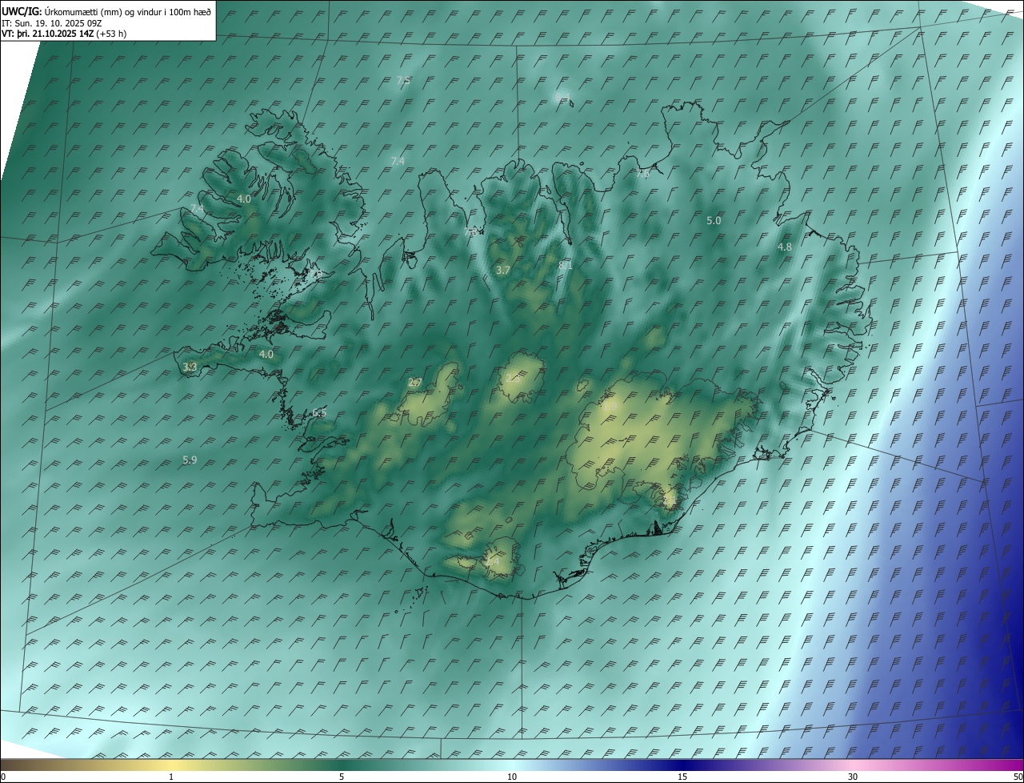This screenshot has width=1024, height=783.
Task: Select the 7.6 value label
Action: click(643, 174)
